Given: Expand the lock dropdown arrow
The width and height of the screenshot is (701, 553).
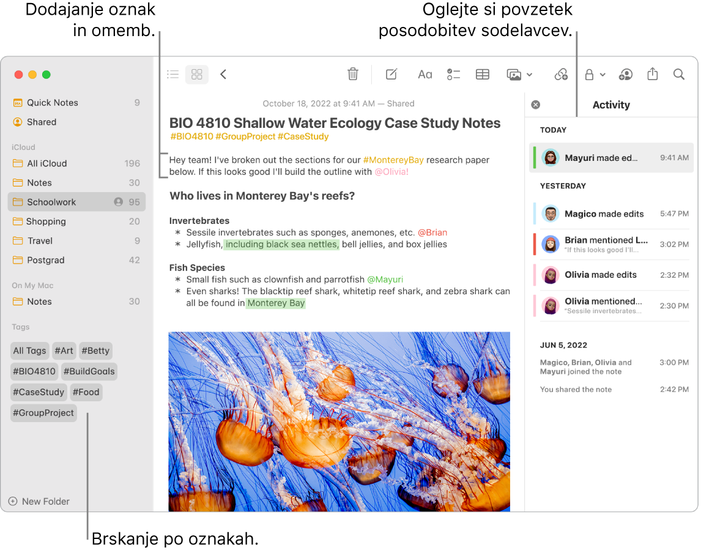Looking at the screenshot, I should [x=603, y=75].
